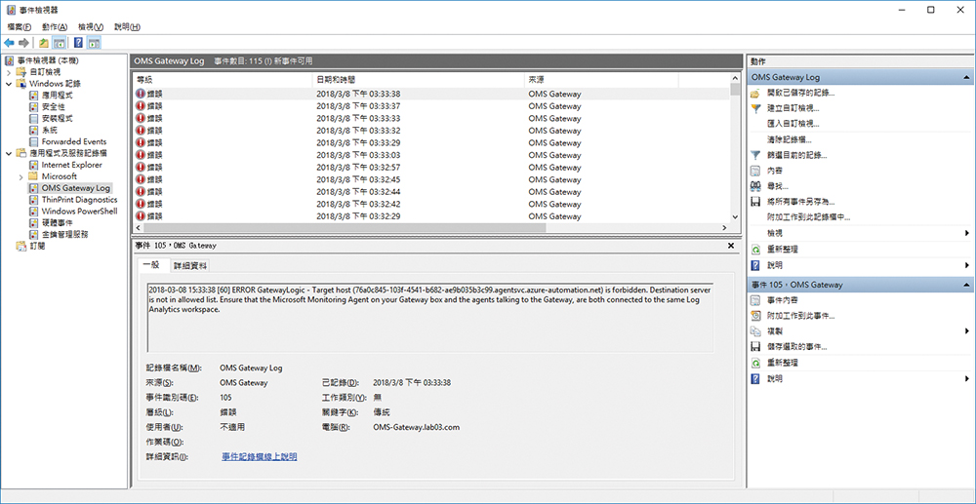The height and width of the screenshot is (504, 976).
Task: Click 清除記錄檔 action
Action: point(790,139)
